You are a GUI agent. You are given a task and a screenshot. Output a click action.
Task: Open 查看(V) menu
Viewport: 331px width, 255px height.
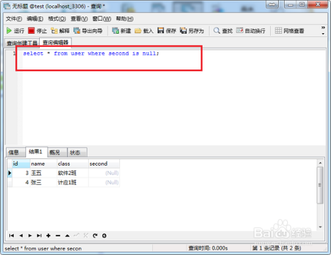pos(79,19)
